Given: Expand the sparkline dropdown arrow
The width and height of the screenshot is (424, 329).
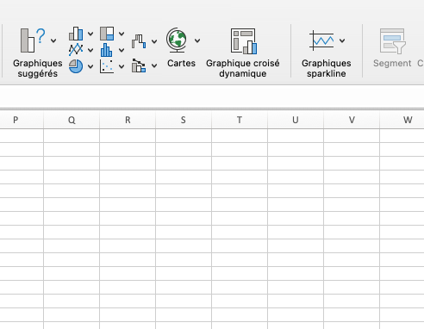Looking at the screenshot, I should point(342,40).
